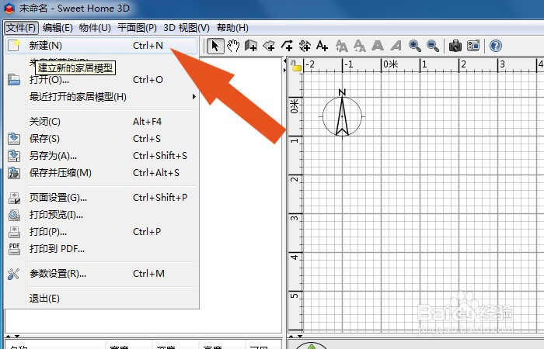This screenshot has height=349, width=544.
Task: Toggle bold text style icon
Action: coord(378,46)
